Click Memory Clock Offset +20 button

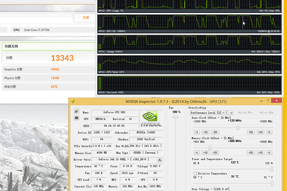click(x=251, y=152)
